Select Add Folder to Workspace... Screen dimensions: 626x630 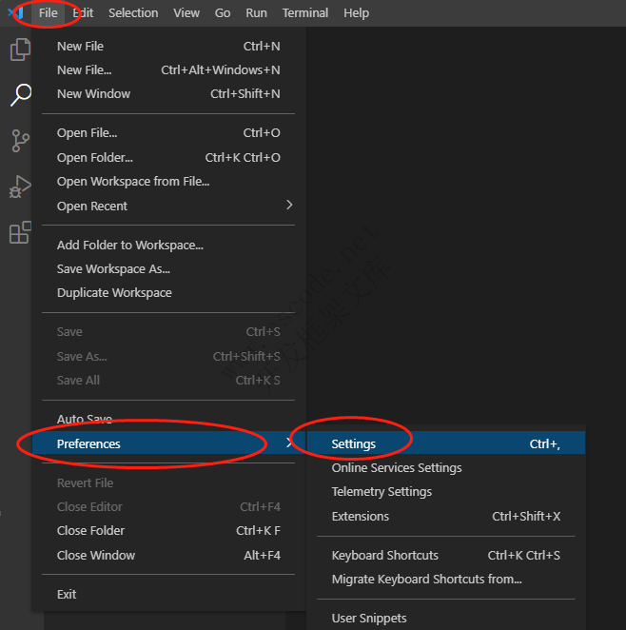[x=168, y=246]
